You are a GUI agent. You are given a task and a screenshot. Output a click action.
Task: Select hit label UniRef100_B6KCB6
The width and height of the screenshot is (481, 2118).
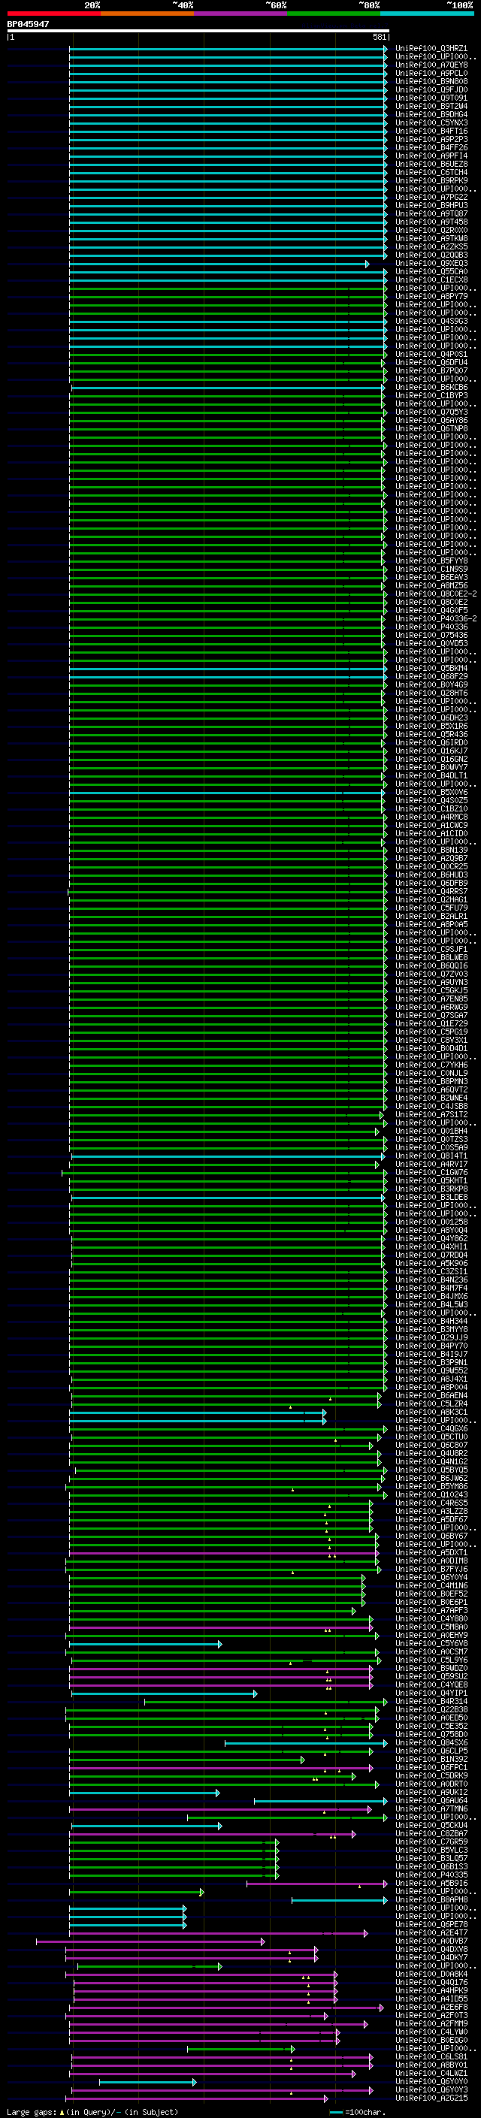(x=431, y=387)
